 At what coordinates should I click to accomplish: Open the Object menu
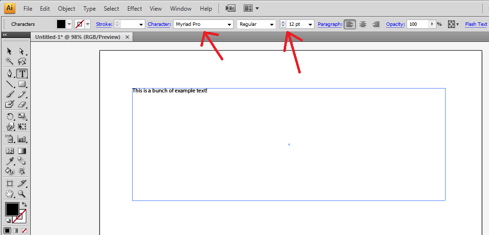coord(67,9)
